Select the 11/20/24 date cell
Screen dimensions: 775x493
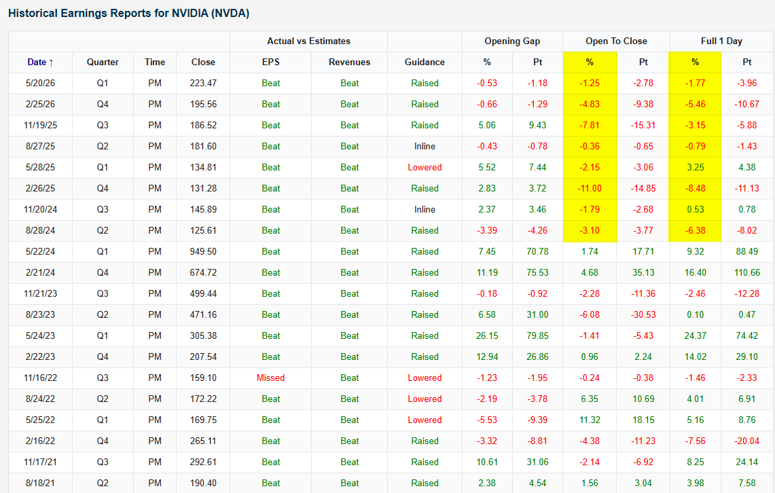point(40,209)
